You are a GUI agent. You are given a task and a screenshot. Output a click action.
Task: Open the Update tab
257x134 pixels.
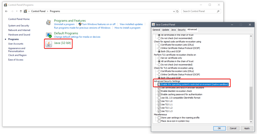pyautogui.click(x=165, y=30)
